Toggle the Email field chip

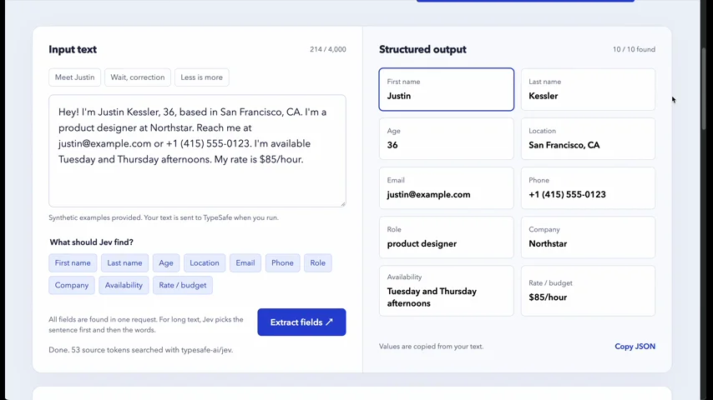tap(245, 262)
